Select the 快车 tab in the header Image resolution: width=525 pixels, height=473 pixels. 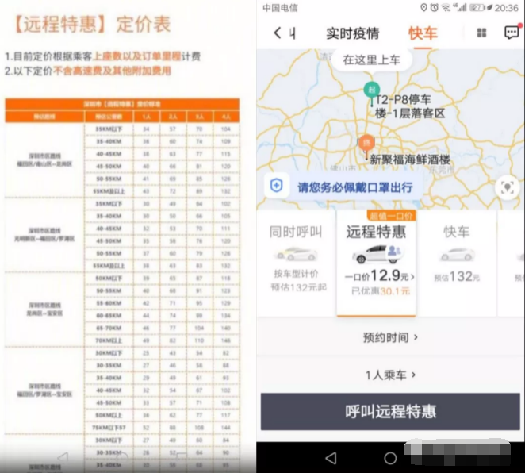click(x=423, y=33)
